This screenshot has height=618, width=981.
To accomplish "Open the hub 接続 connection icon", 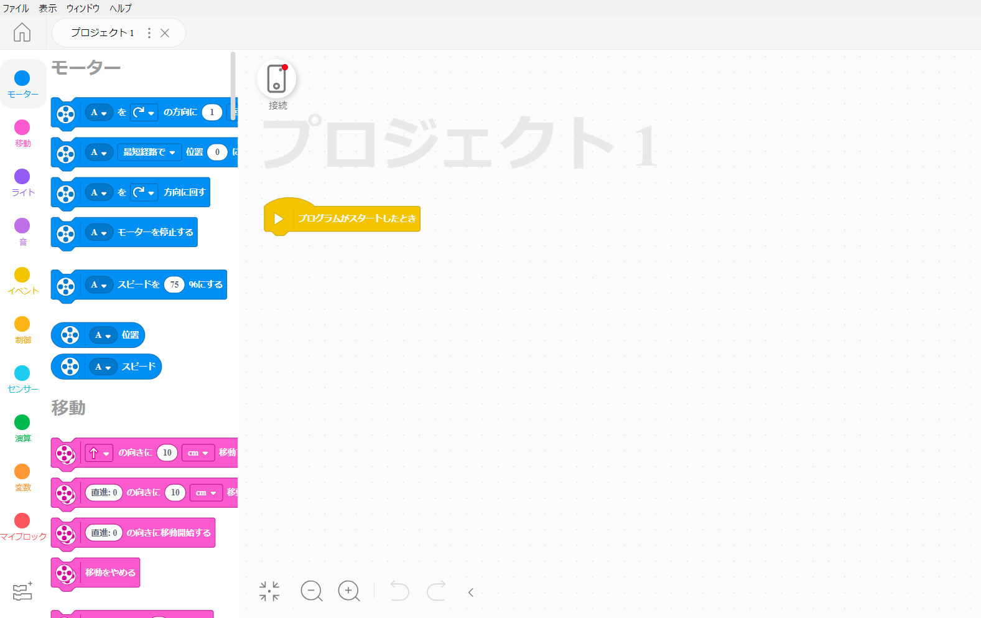I will click(277, 79).
